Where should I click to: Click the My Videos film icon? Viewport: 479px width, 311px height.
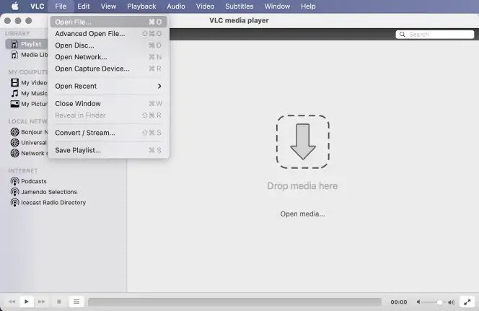click(x=14, y=82)
